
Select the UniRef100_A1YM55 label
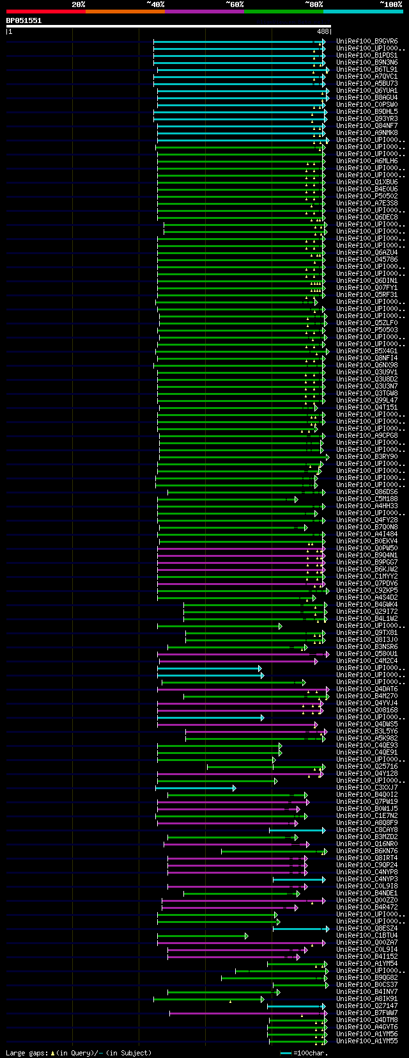pos(367,1041)
